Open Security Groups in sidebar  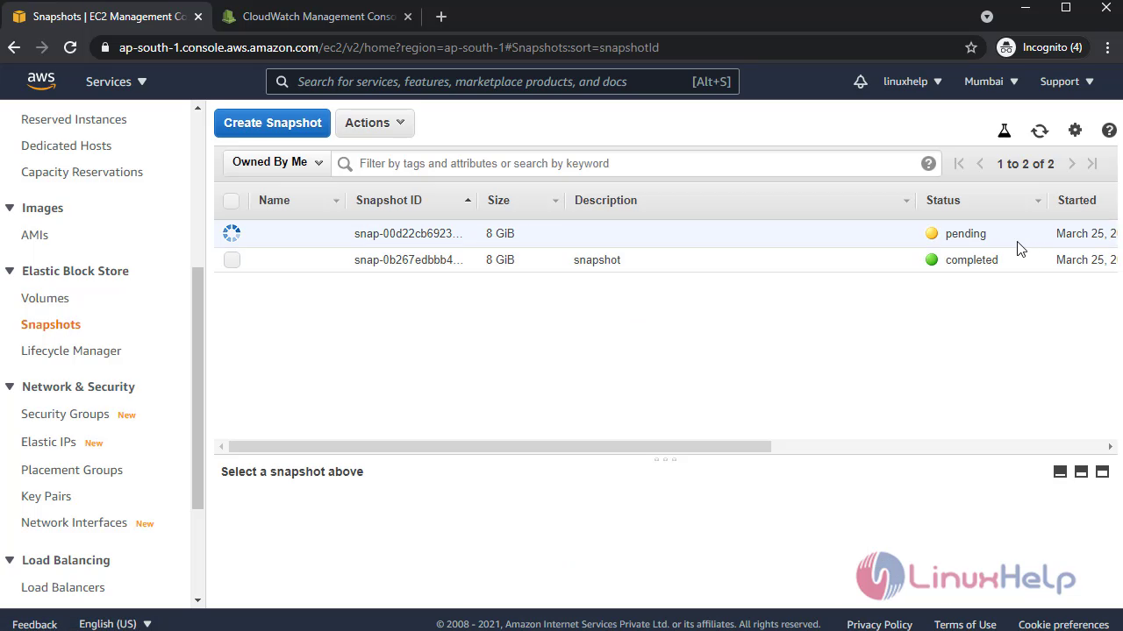click(x=65, y=414)
